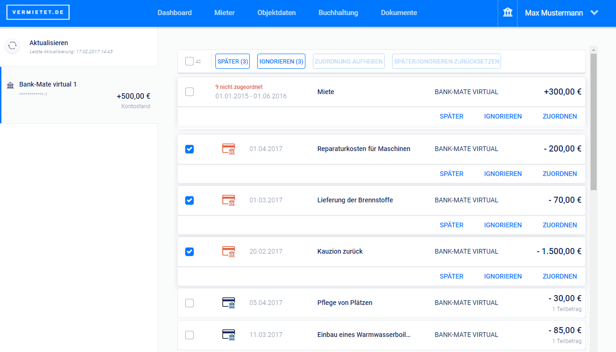Click payment card icon for Lieferung der Brennstoffe
616x352 pixels.
(229, 200)
